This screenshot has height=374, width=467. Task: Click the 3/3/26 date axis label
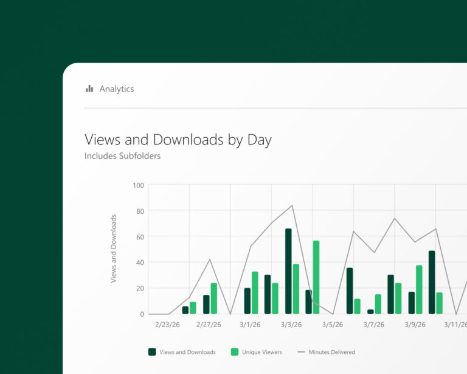[x=291, y=325]
